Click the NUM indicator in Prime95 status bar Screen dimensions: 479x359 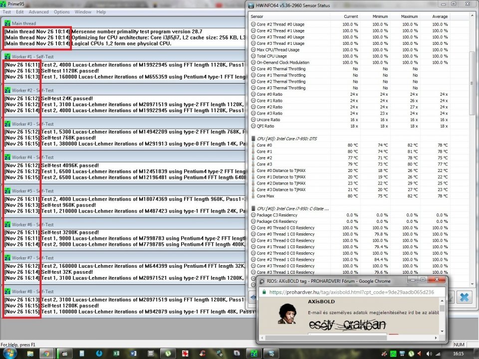459,345
